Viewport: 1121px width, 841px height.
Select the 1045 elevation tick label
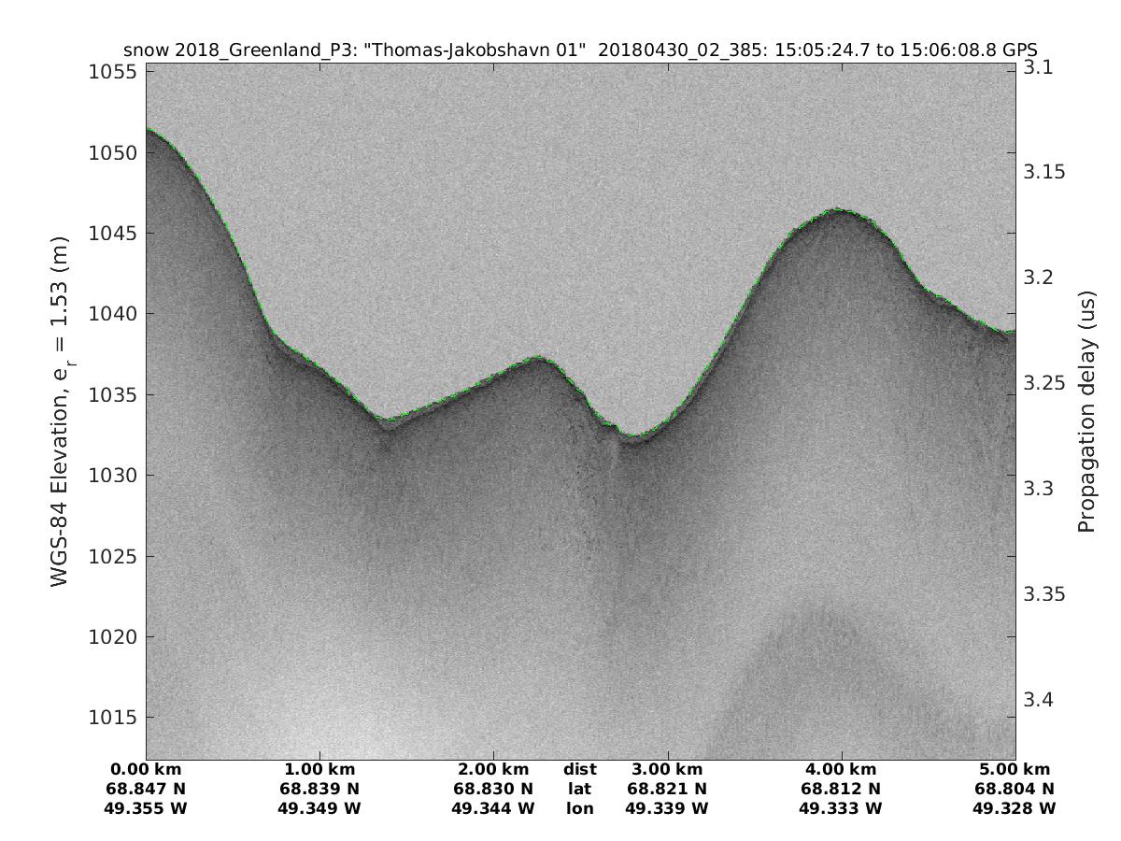pyautogui.click(x=115, y=233)
